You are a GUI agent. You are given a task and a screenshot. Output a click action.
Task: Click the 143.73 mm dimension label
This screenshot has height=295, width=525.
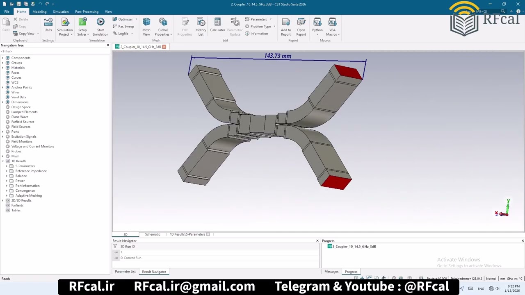(x=278, y=56)
